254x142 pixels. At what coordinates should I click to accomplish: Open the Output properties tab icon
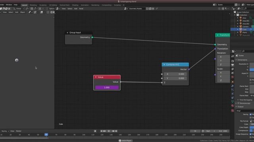click(x=233, y=65)
